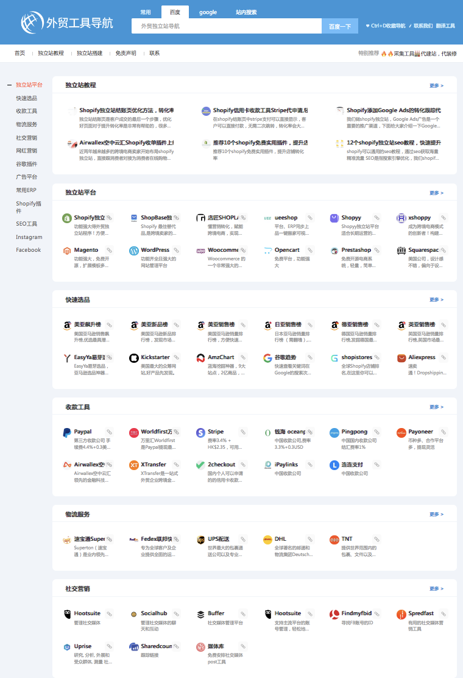Select 常用ERP in left sidebar

tap(26, 190)
